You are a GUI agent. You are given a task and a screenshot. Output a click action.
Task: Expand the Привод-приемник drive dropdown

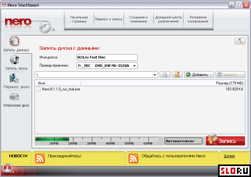click(135, 66)
